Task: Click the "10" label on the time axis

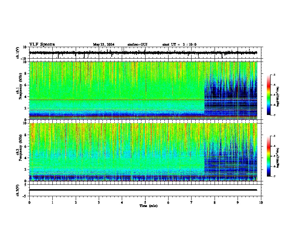Action: 261,203
